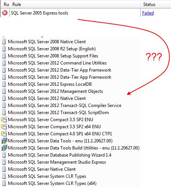Select Microsoft SQL Server 2008 Setup Support Files
The height and width of the screenshot is (189, 171).
53,56
